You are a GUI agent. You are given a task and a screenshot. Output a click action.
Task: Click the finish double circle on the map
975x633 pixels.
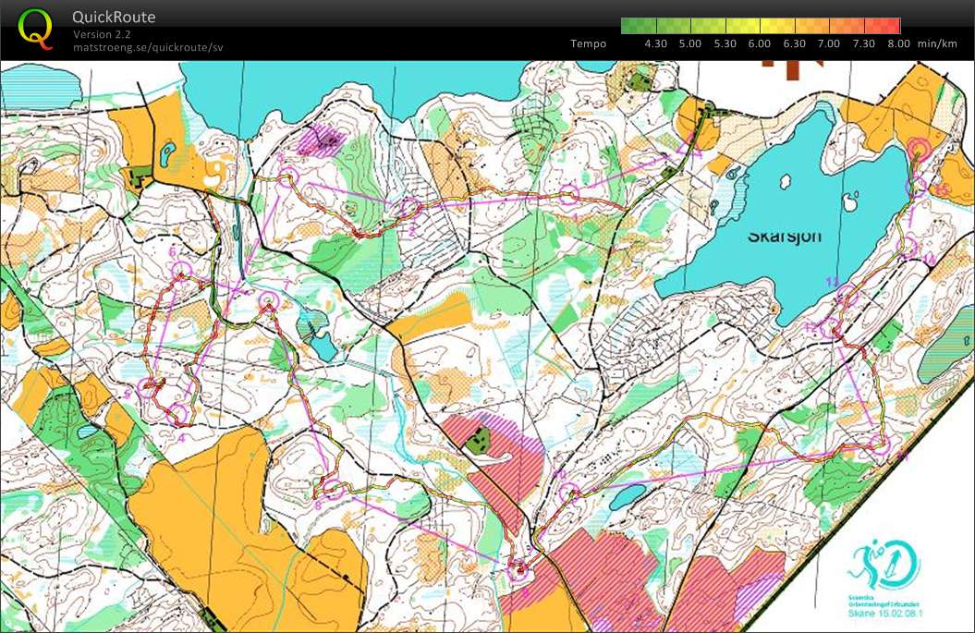(919, 150)
